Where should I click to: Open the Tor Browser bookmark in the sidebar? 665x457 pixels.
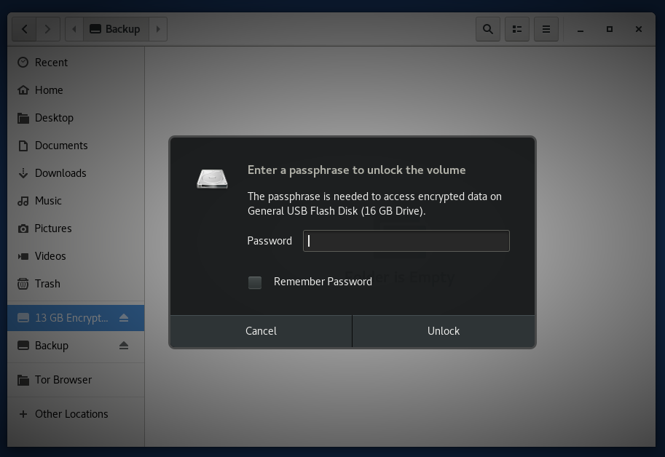coord(76,380)
